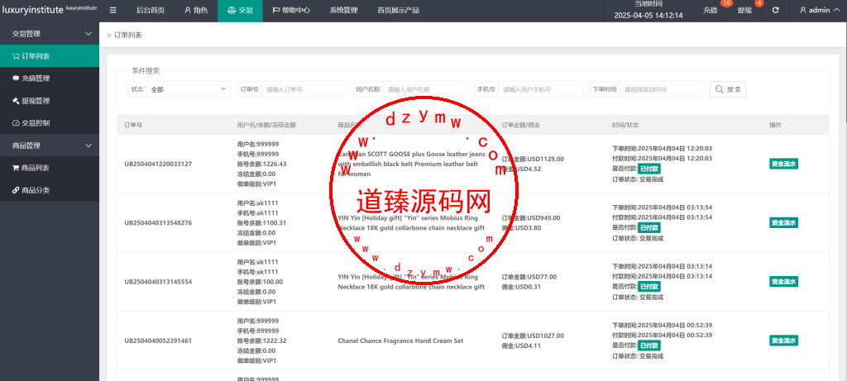Select 订单列表 in the sidebar

[50, 55]
